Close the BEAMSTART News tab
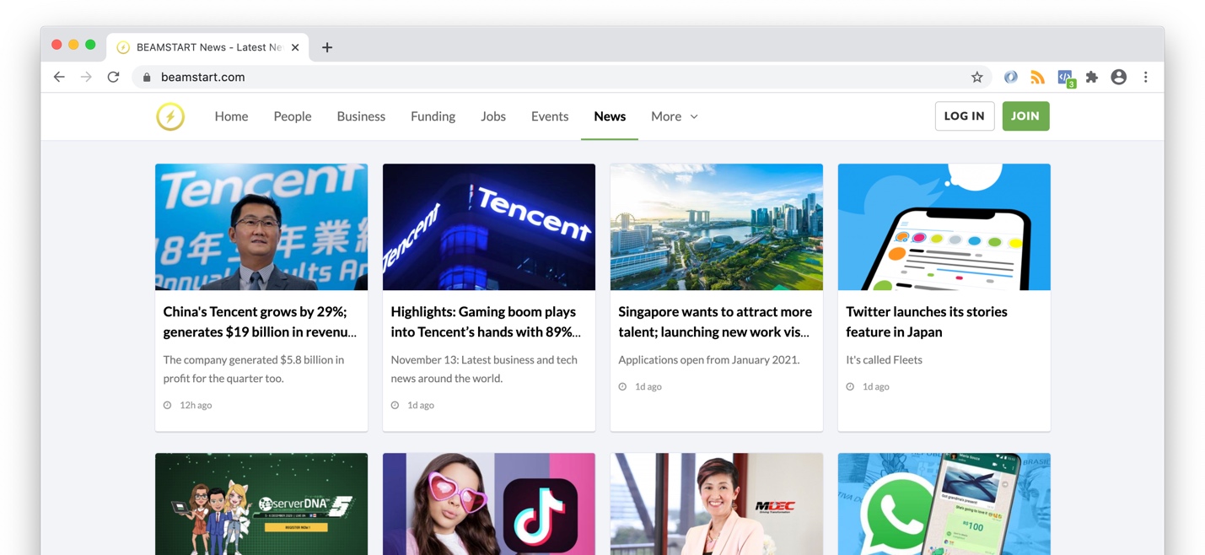The image size is (1205, 555). (x=295, y=47)
